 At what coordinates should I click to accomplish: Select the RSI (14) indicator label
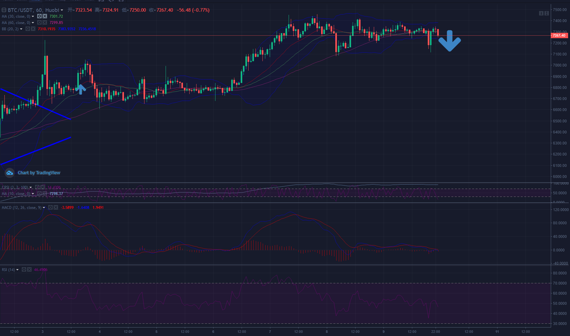click(8, 270)
